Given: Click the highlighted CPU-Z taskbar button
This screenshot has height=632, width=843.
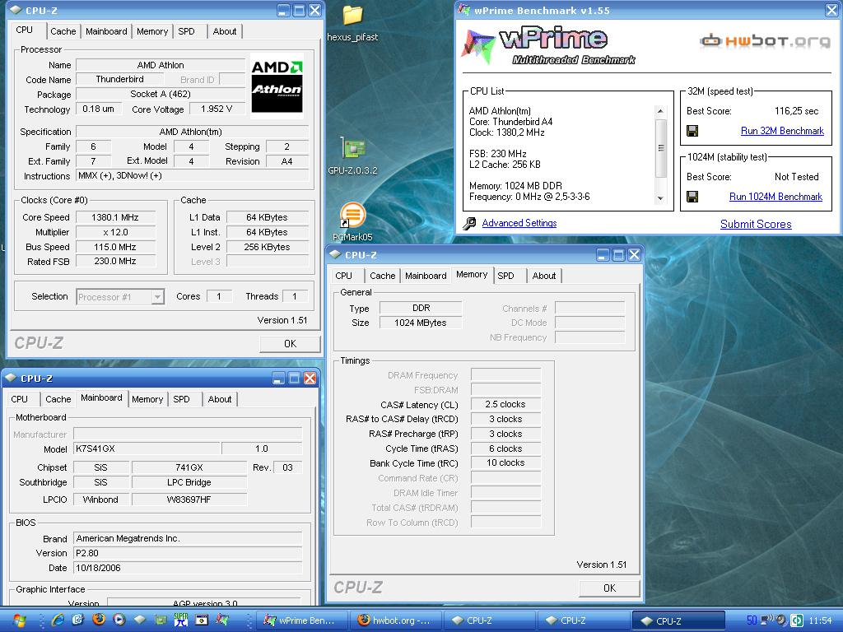Looking at the screenshot, I should tap(678, 620).
